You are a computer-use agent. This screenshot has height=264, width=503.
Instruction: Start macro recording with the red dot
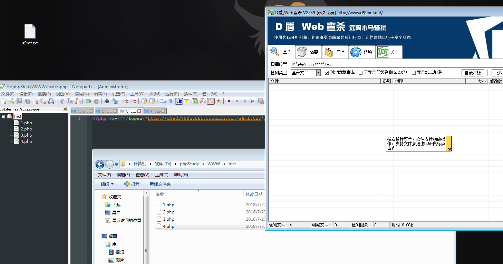tap(229, 101)
